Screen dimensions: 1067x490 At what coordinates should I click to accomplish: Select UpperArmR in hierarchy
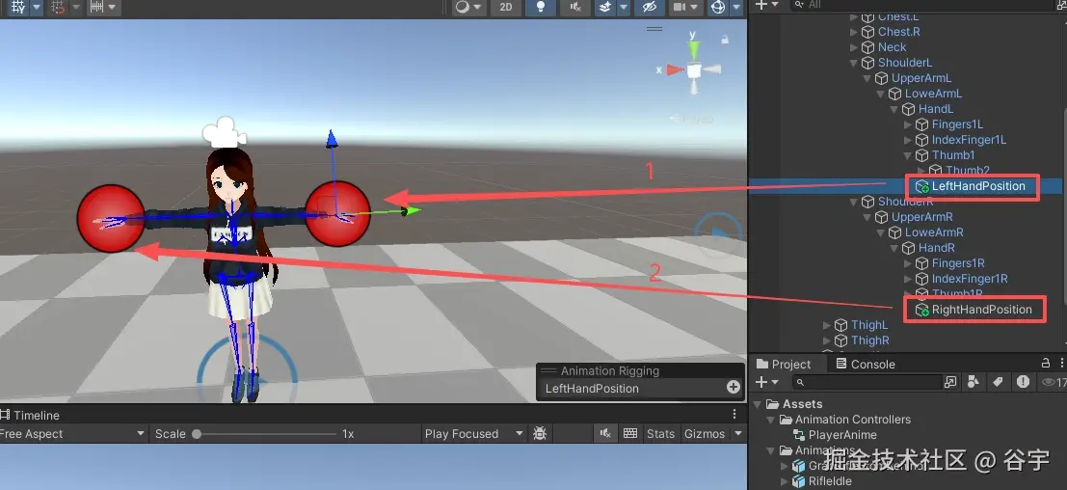click(922, 217)
